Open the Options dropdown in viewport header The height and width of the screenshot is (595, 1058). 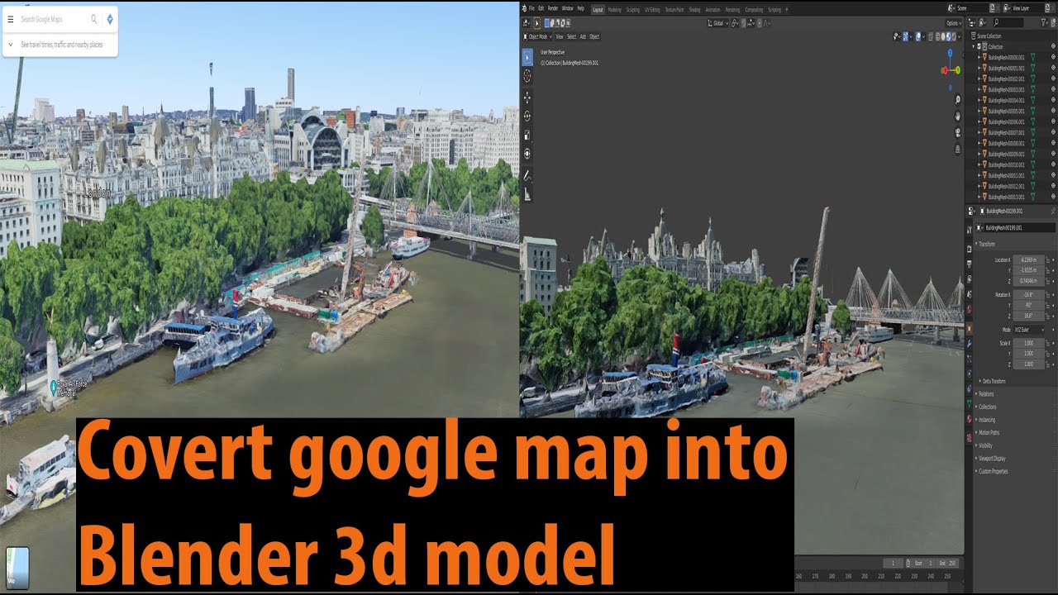click(x=953, y=23)
